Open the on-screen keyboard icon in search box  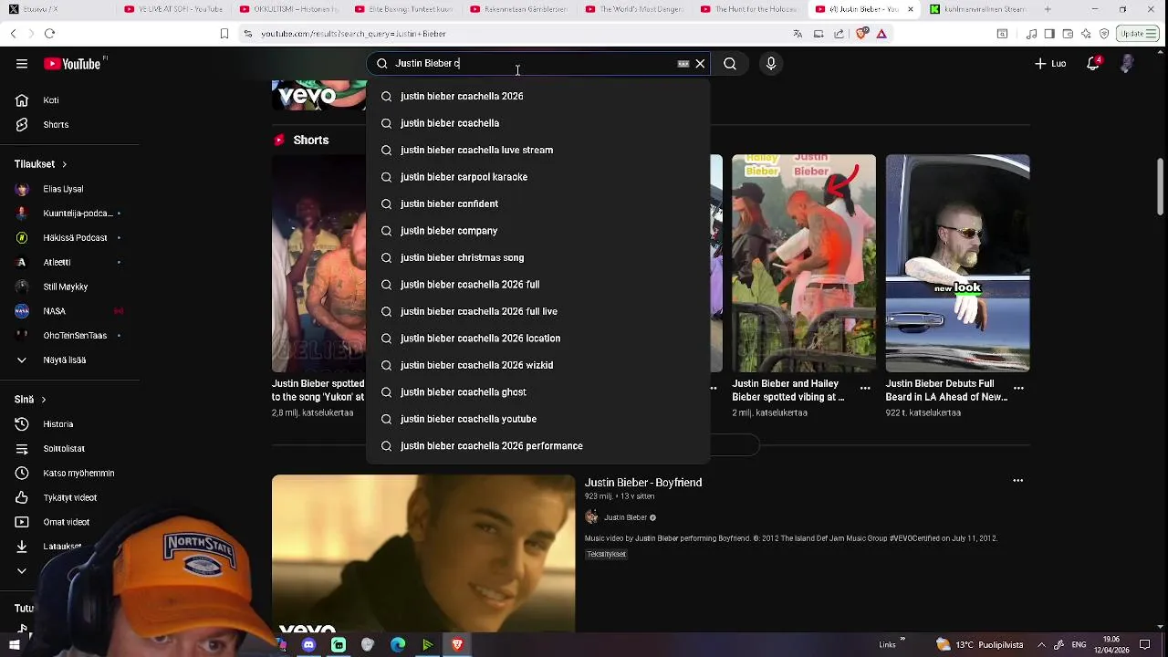(683, 64)
